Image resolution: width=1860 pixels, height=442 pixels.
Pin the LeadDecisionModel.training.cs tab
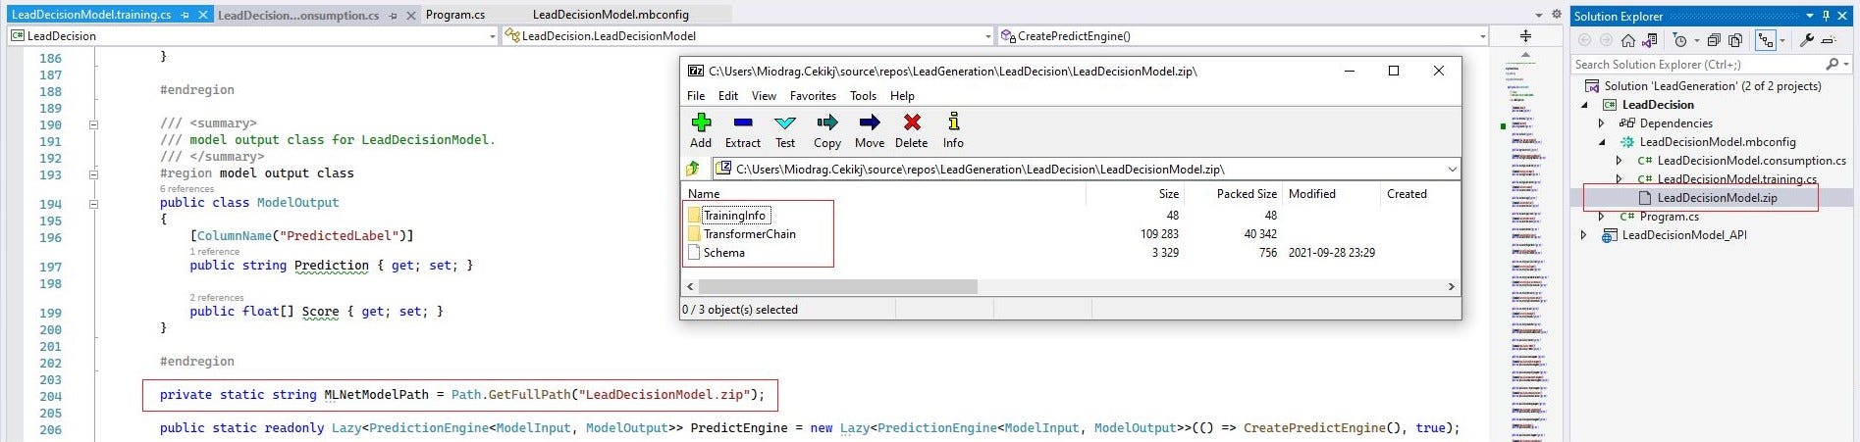coord(186,15)
